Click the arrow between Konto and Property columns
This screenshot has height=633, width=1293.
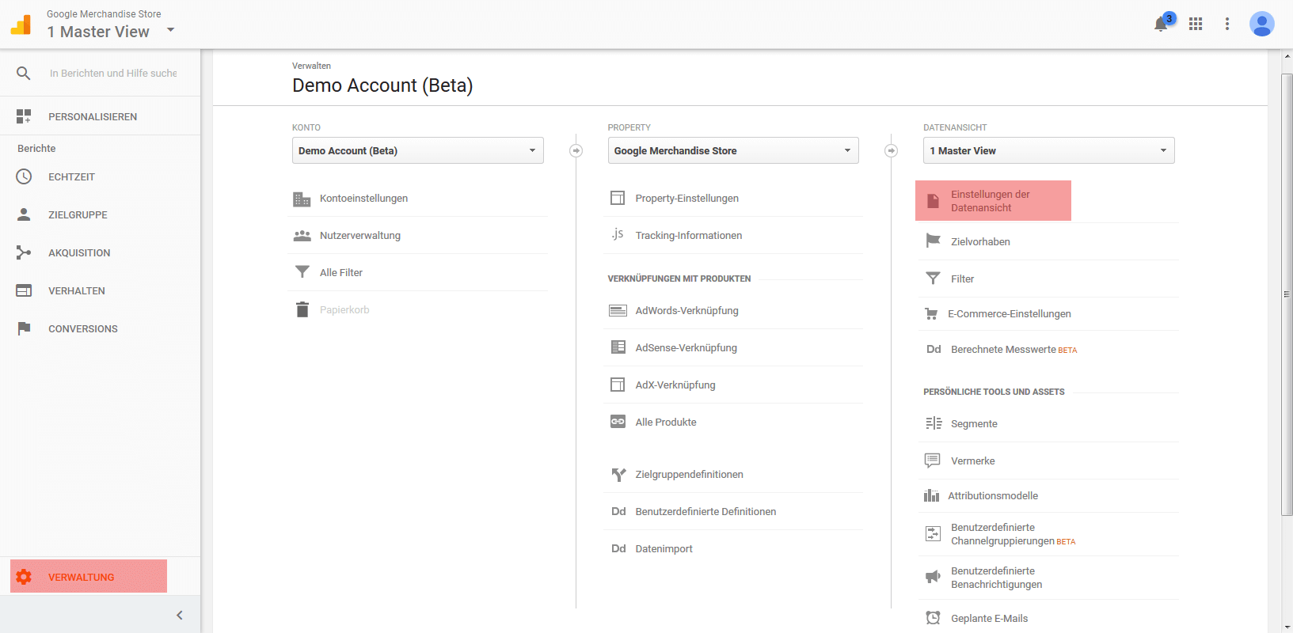click(x=576, y=150)
